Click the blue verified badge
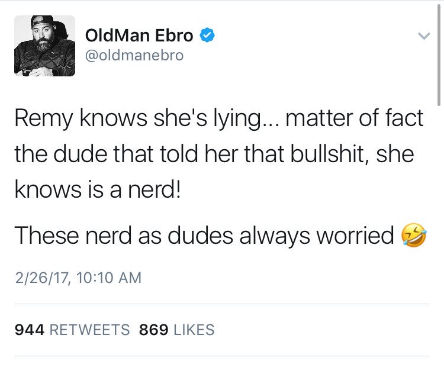 [x=205, y=36]
